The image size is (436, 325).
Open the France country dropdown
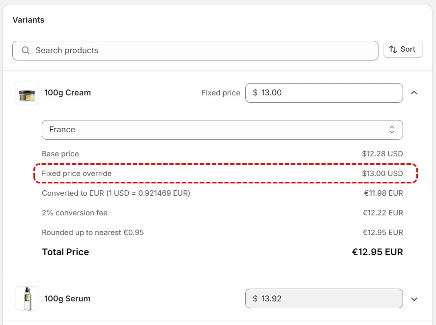pos(222,130)
